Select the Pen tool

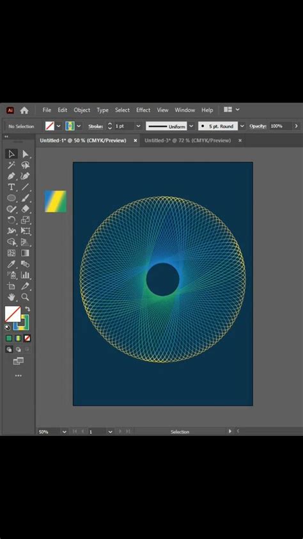click(x=12, y=176)
